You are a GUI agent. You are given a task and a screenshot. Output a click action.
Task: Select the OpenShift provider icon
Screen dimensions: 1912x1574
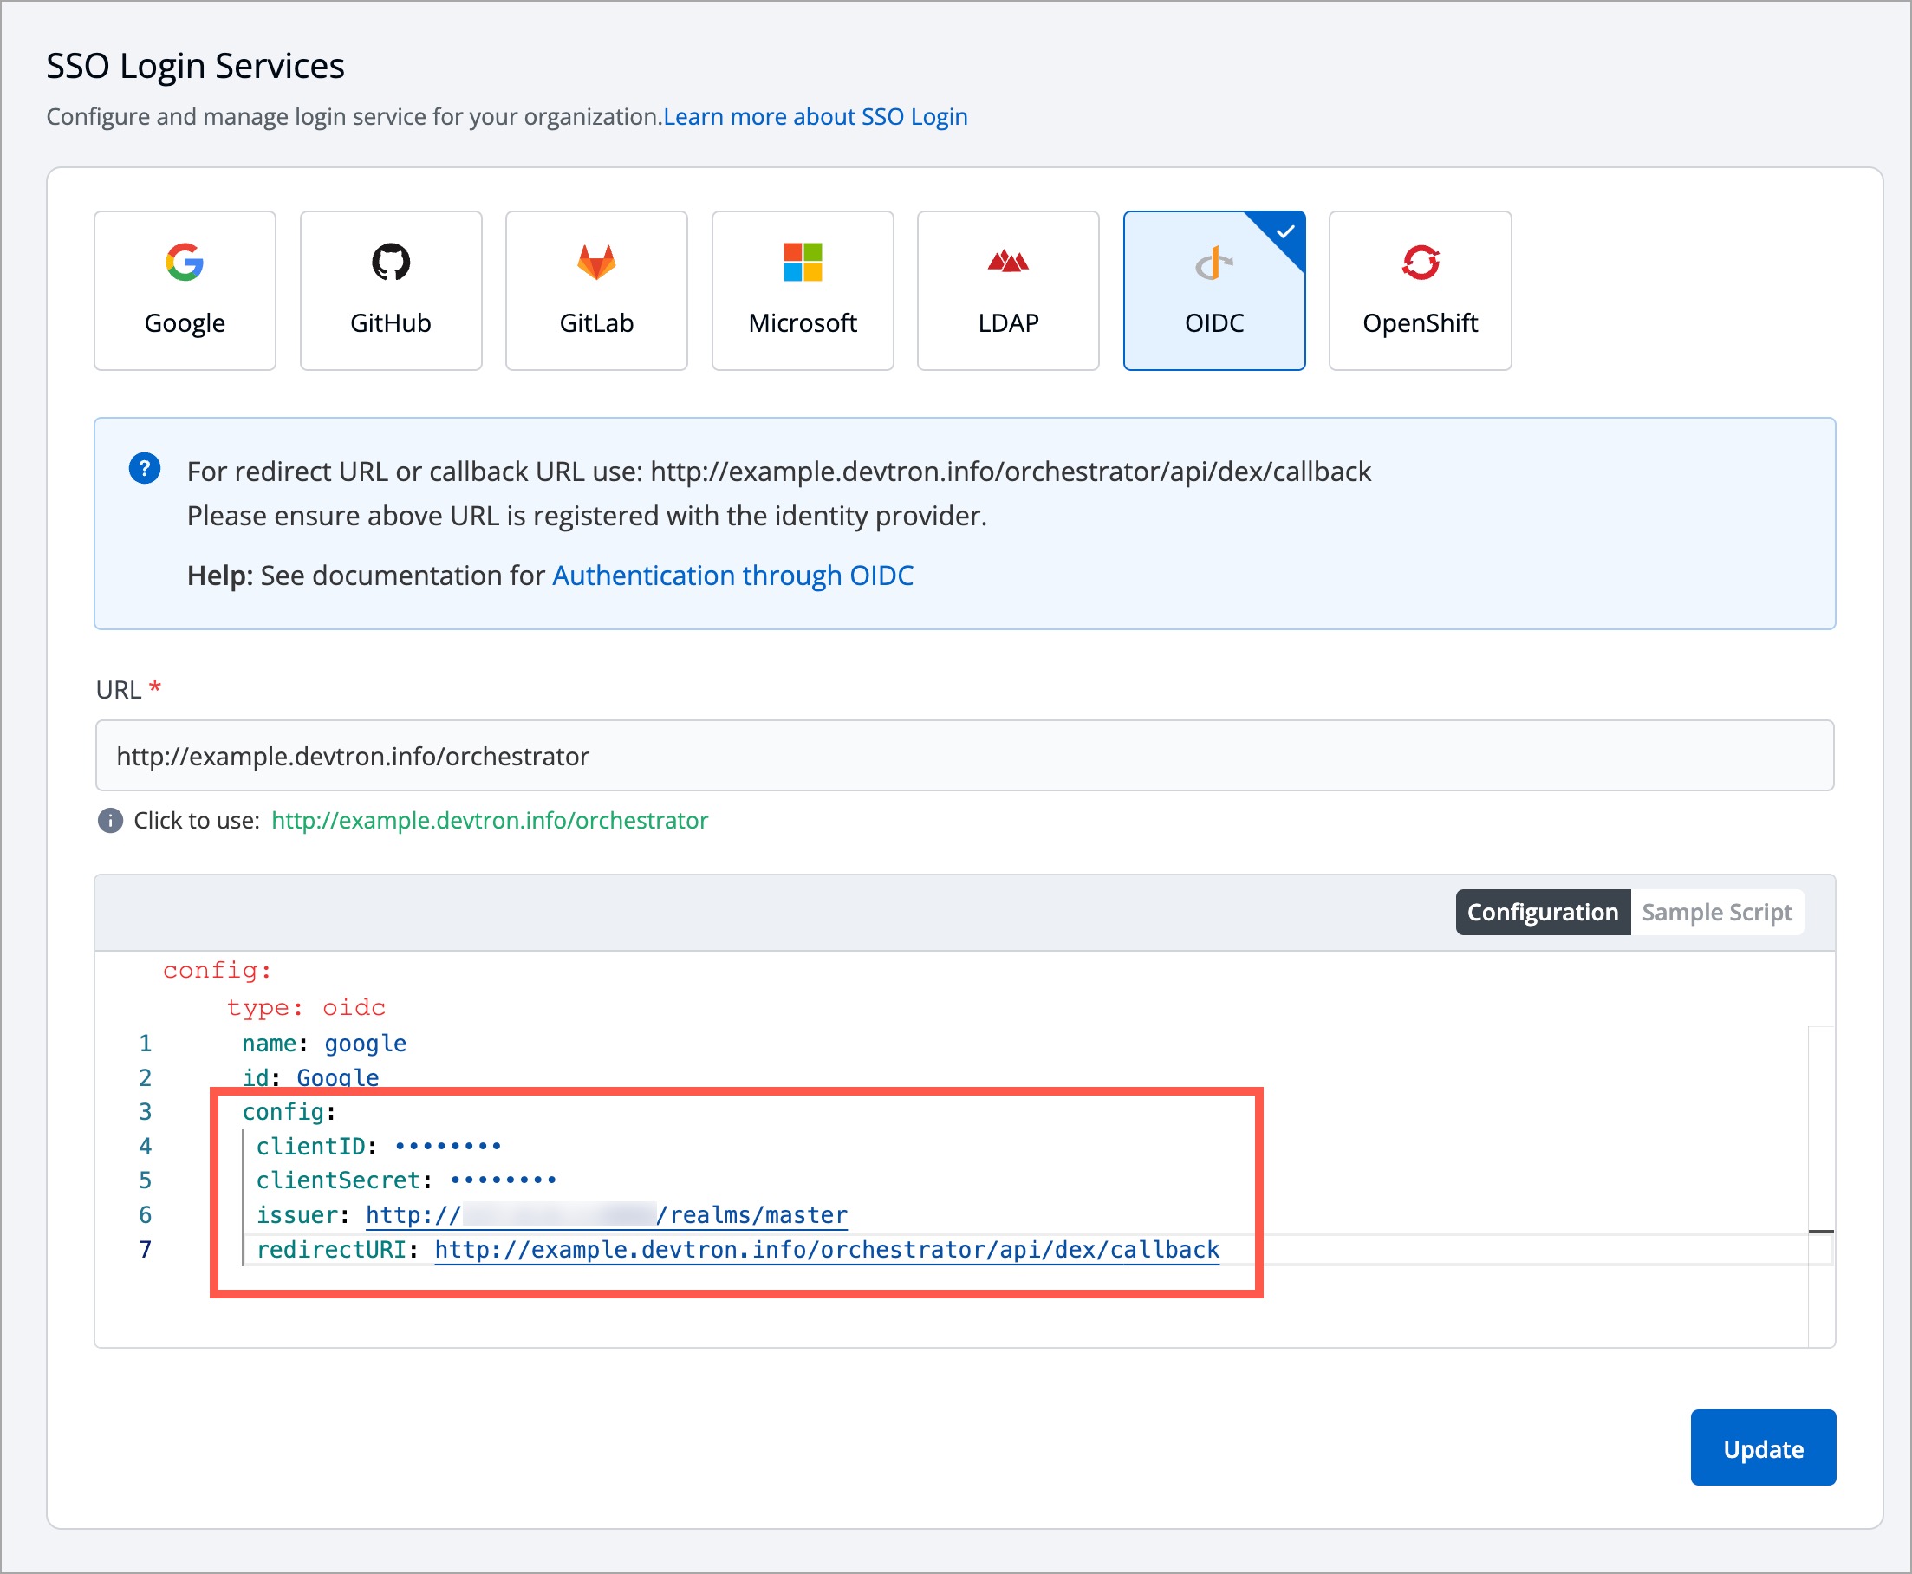(x=1420, y=263)
